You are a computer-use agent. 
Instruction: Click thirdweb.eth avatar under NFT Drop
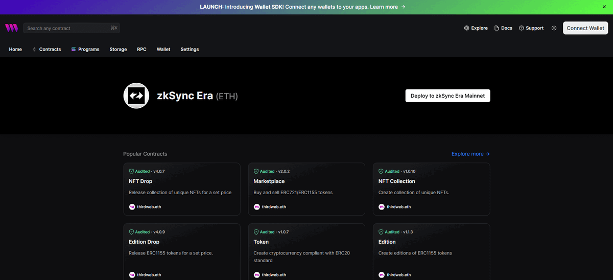(x=132, y=207)
